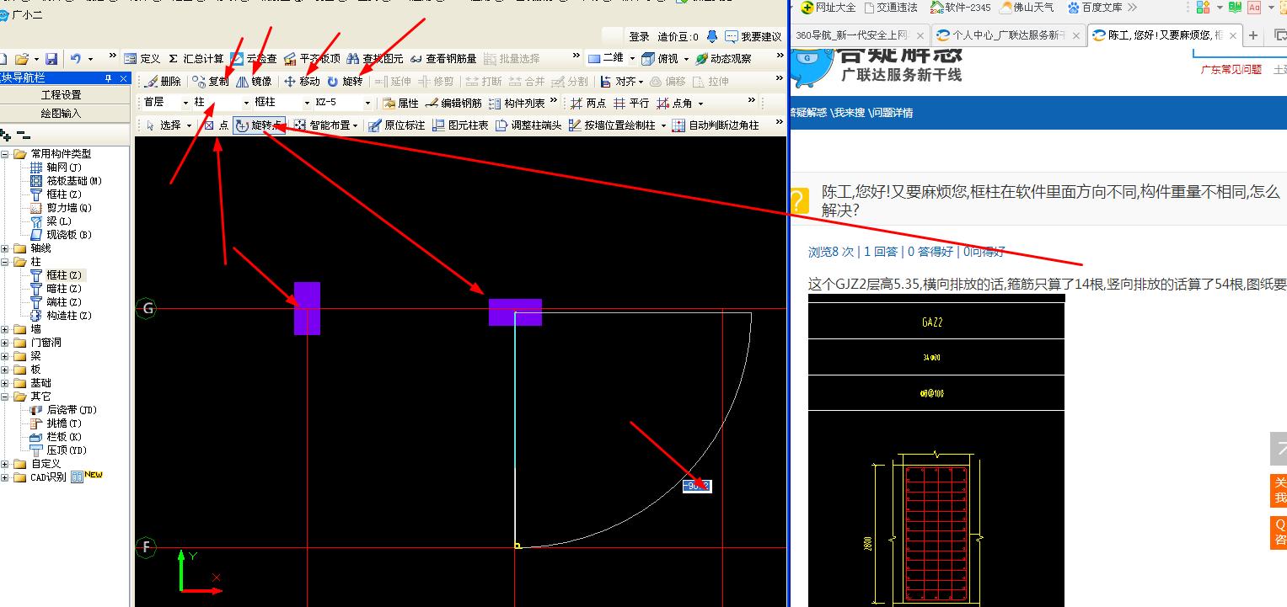Screen dimensions: 1287x607
Task: Expand the 墙 tree folder
Action: (x=6, y=329)
